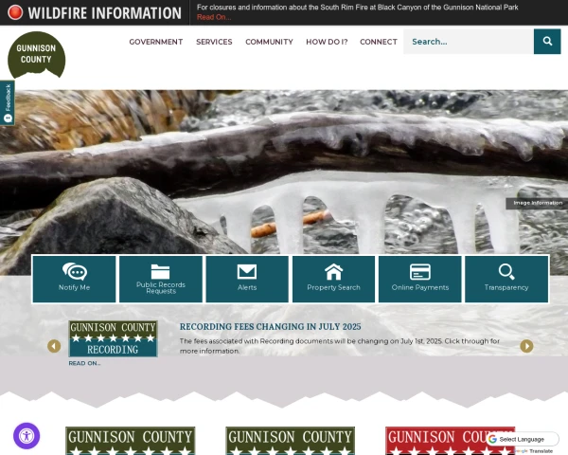
Task: Open the Connect menu
Action: [379, 42]
